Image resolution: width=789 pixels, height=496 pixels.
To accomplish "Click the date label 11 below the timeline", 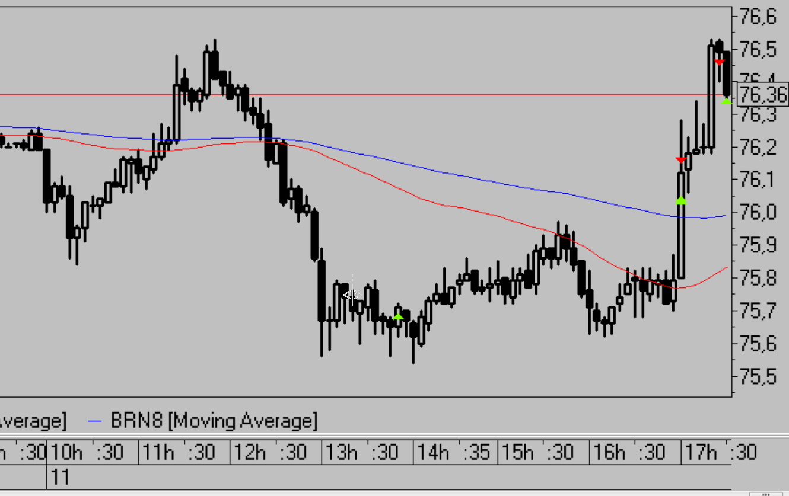I will tap(61, 477).
